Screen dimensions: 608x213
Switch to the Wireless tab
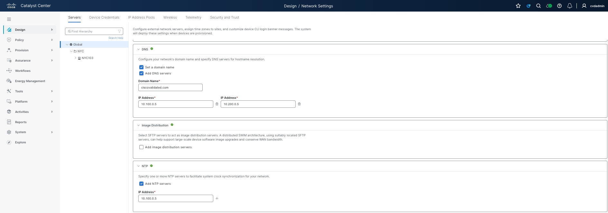tap(170, 17)
